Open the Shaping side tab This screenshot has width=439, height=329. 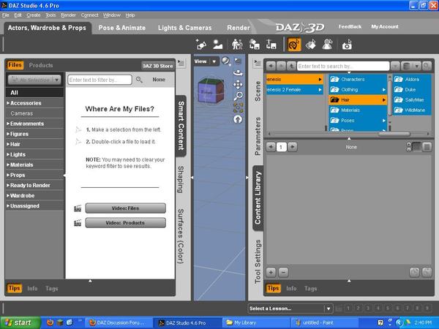pyautogui.click(x=181, y=179)
